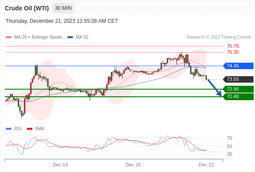Screen dimensions: 255x172
Task: Click the green 72.40 support price tag
Action: pyautogui.click(x=238, y=97)
